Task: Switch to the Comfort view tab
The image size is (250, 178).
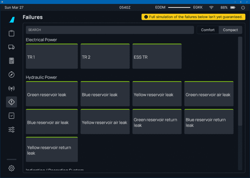Action: pyautogui.click(x=208, y=30)
